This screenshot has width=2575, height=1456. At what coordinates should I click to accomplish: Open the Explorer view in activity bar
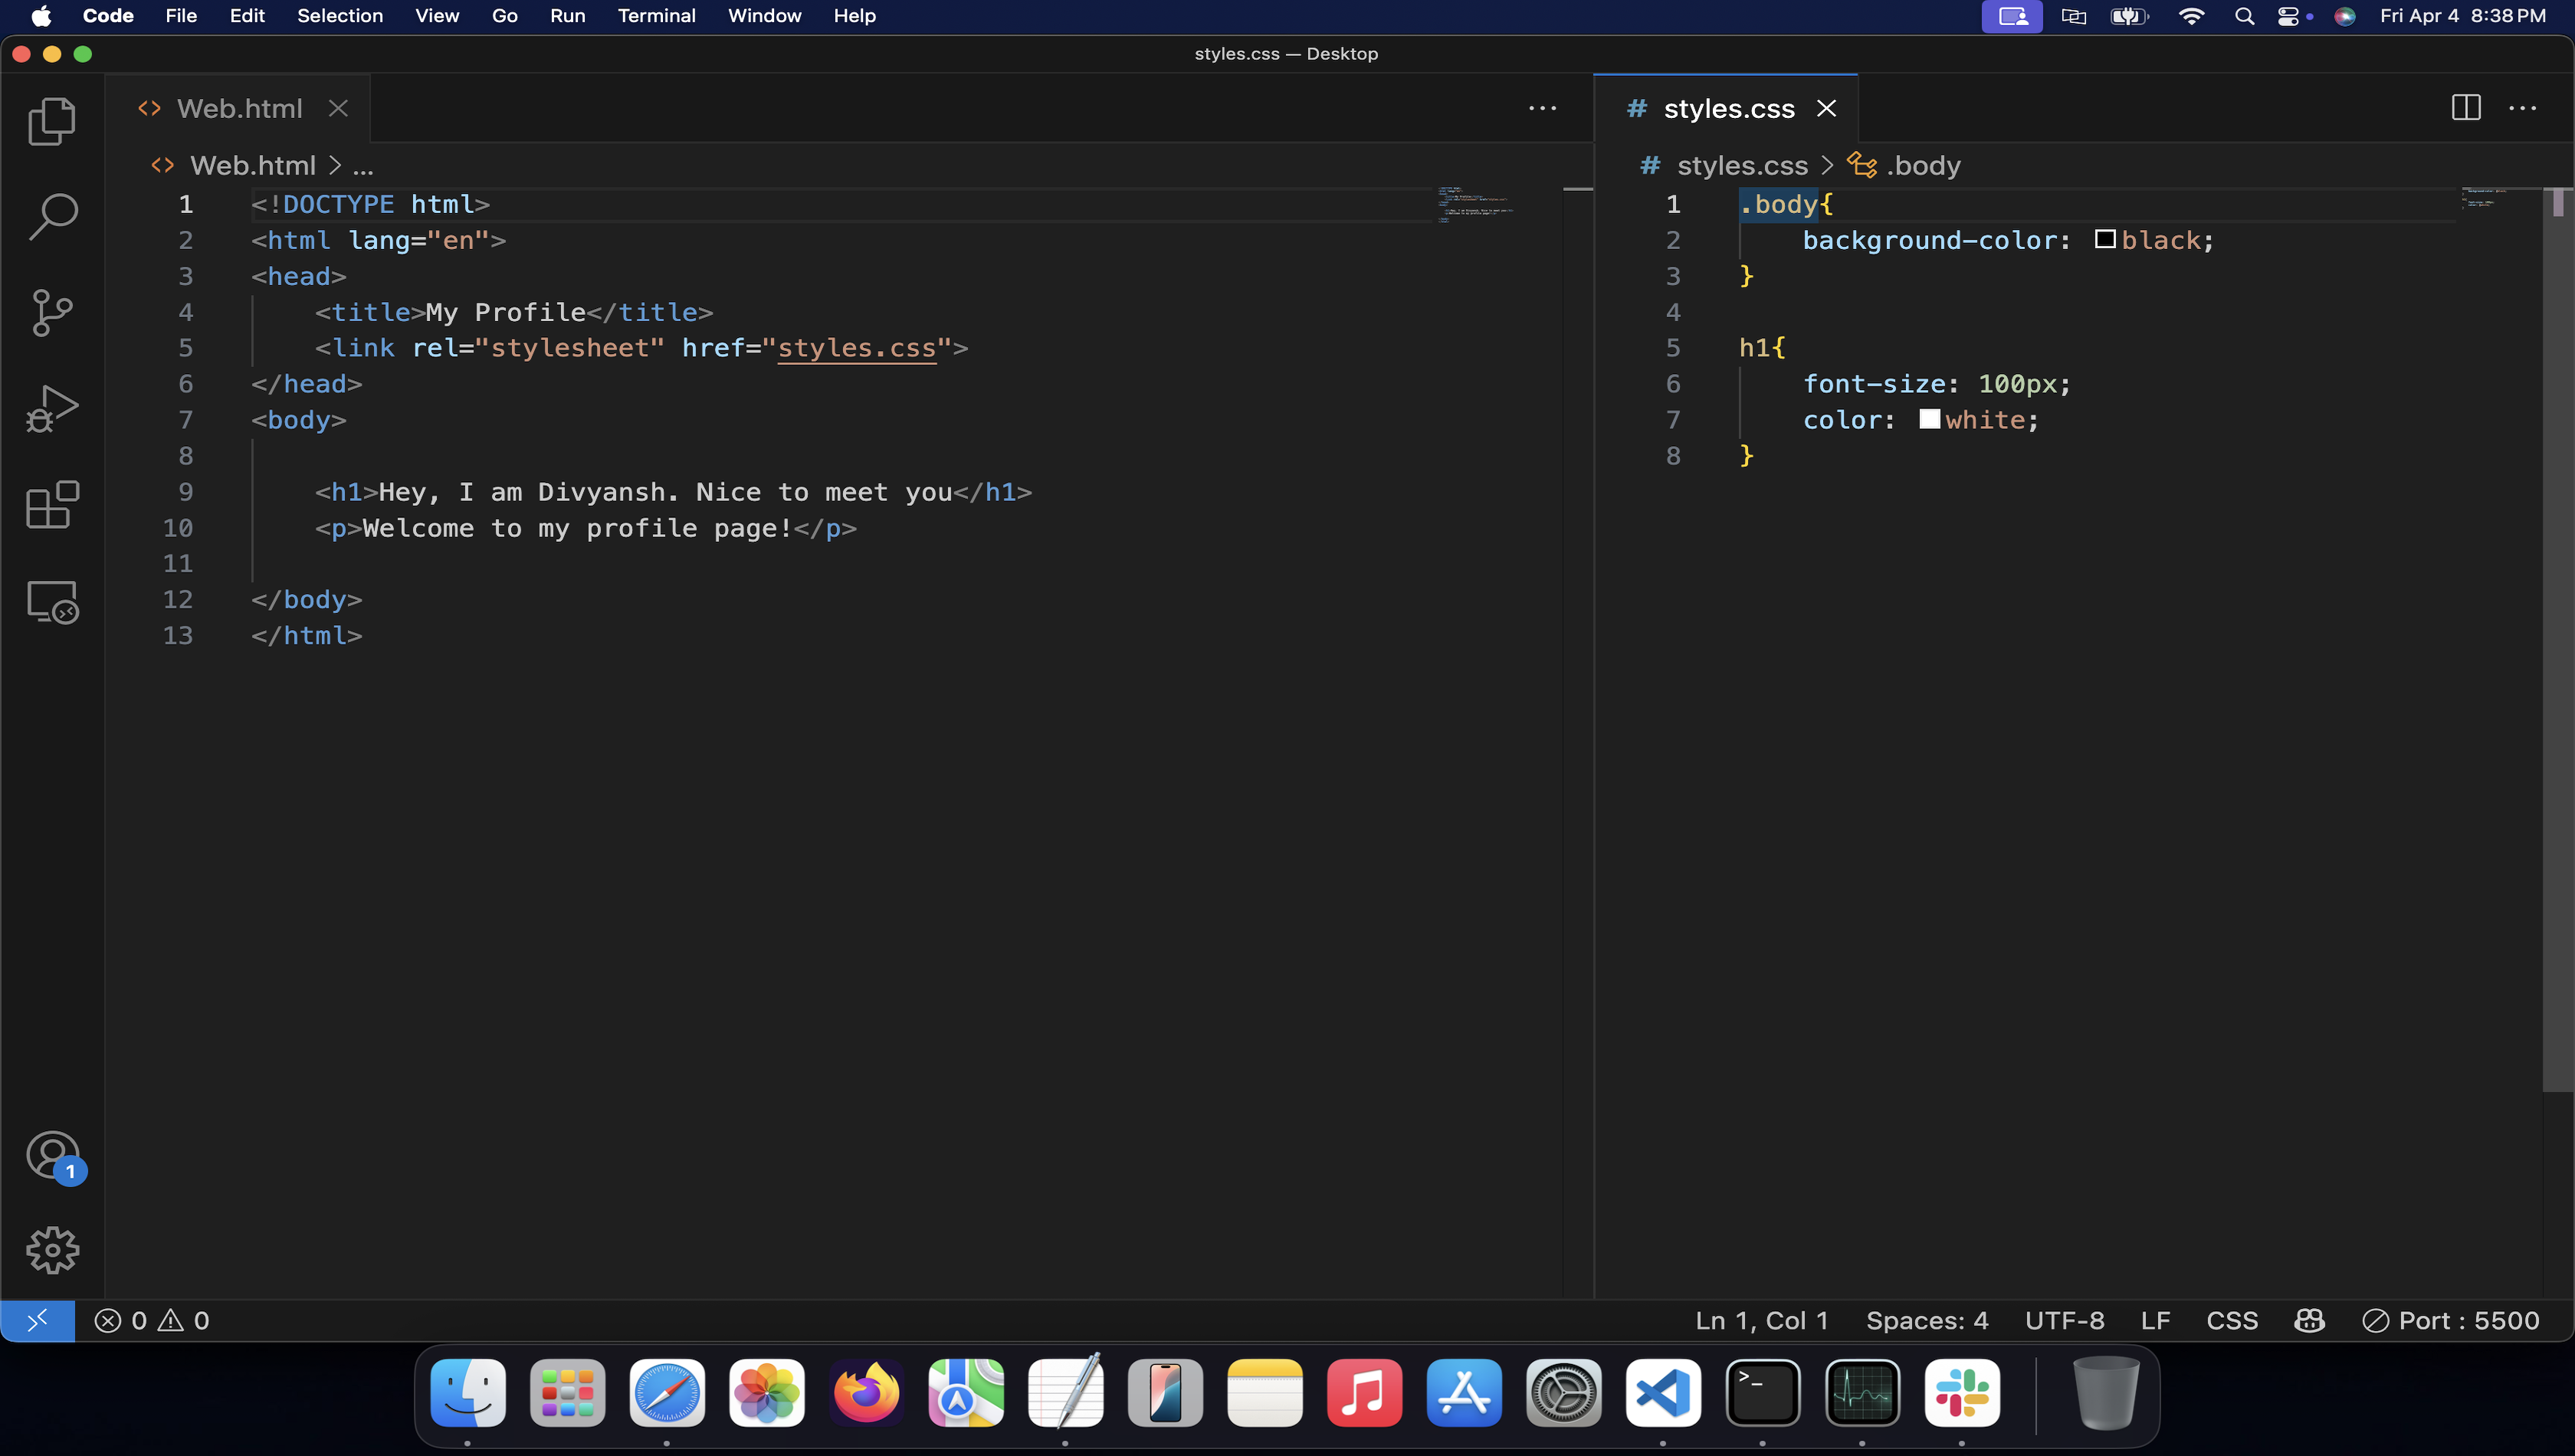pos(52,122)
